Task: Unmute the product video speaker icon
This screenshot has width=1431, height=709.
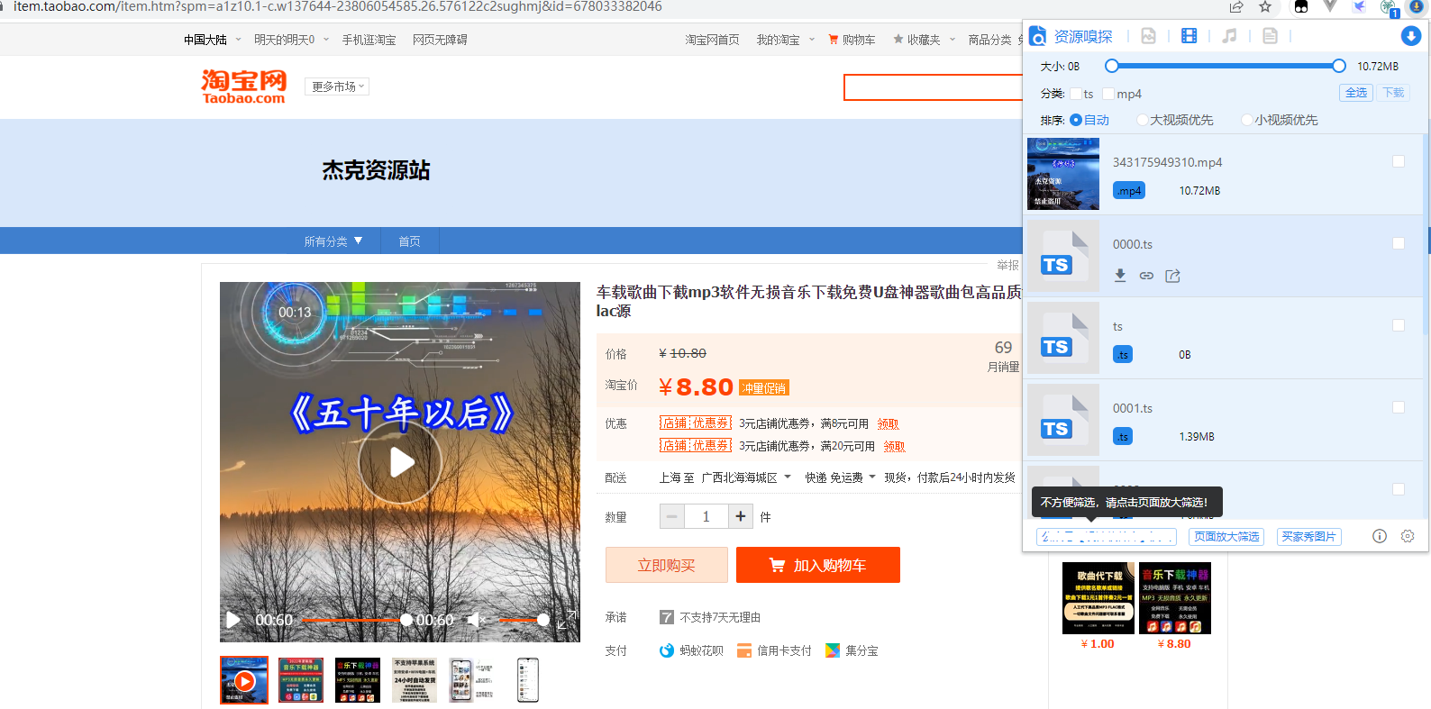Action: 476,620
